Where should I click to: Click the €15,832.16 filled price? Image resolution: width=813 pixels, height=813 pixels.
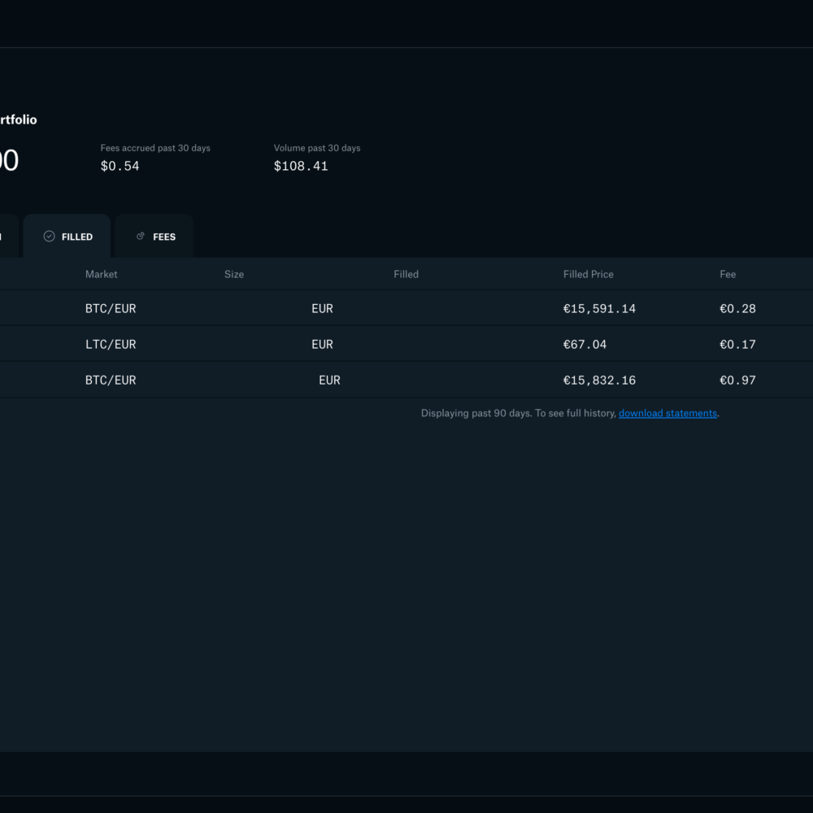coord(599,380)
